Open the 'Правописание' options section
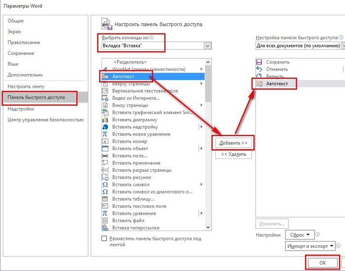Viewport: 345px width, 271px height. pos(24,42)
